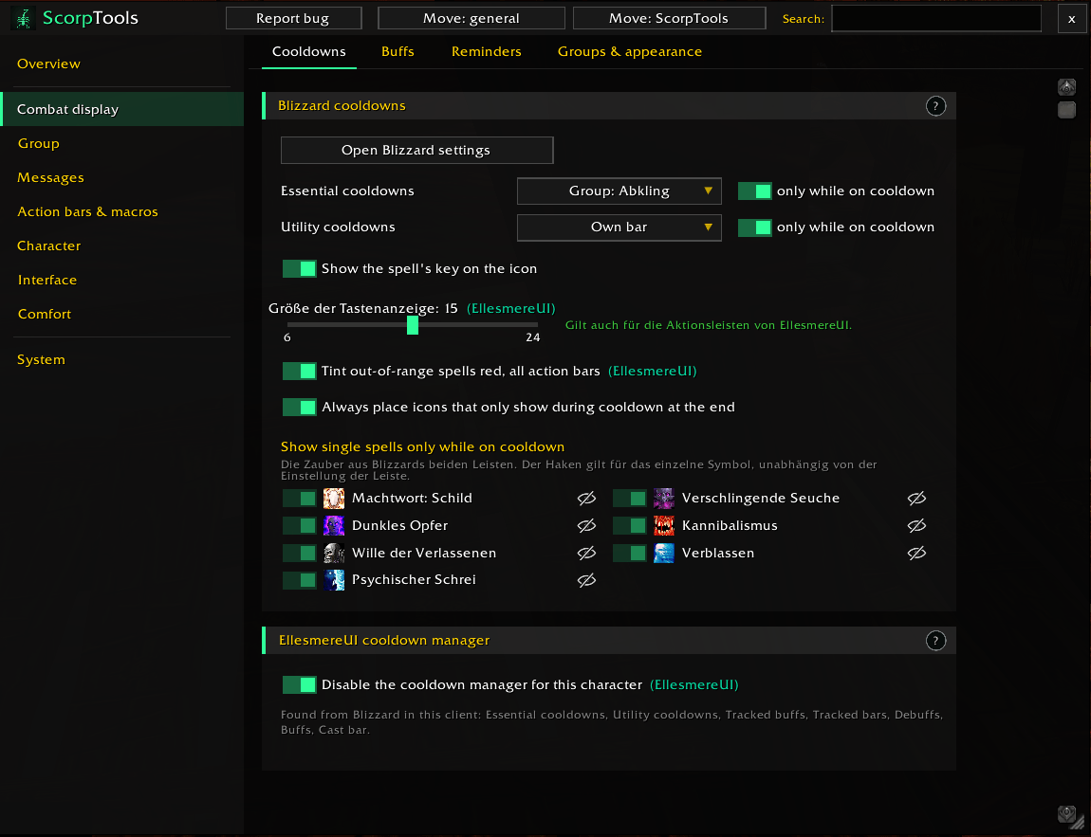The width and height of the screenshot is (1091, 837).
Task: Toggle Psychischer Schrei cooldown-only switch
Action: pos(300,580)
